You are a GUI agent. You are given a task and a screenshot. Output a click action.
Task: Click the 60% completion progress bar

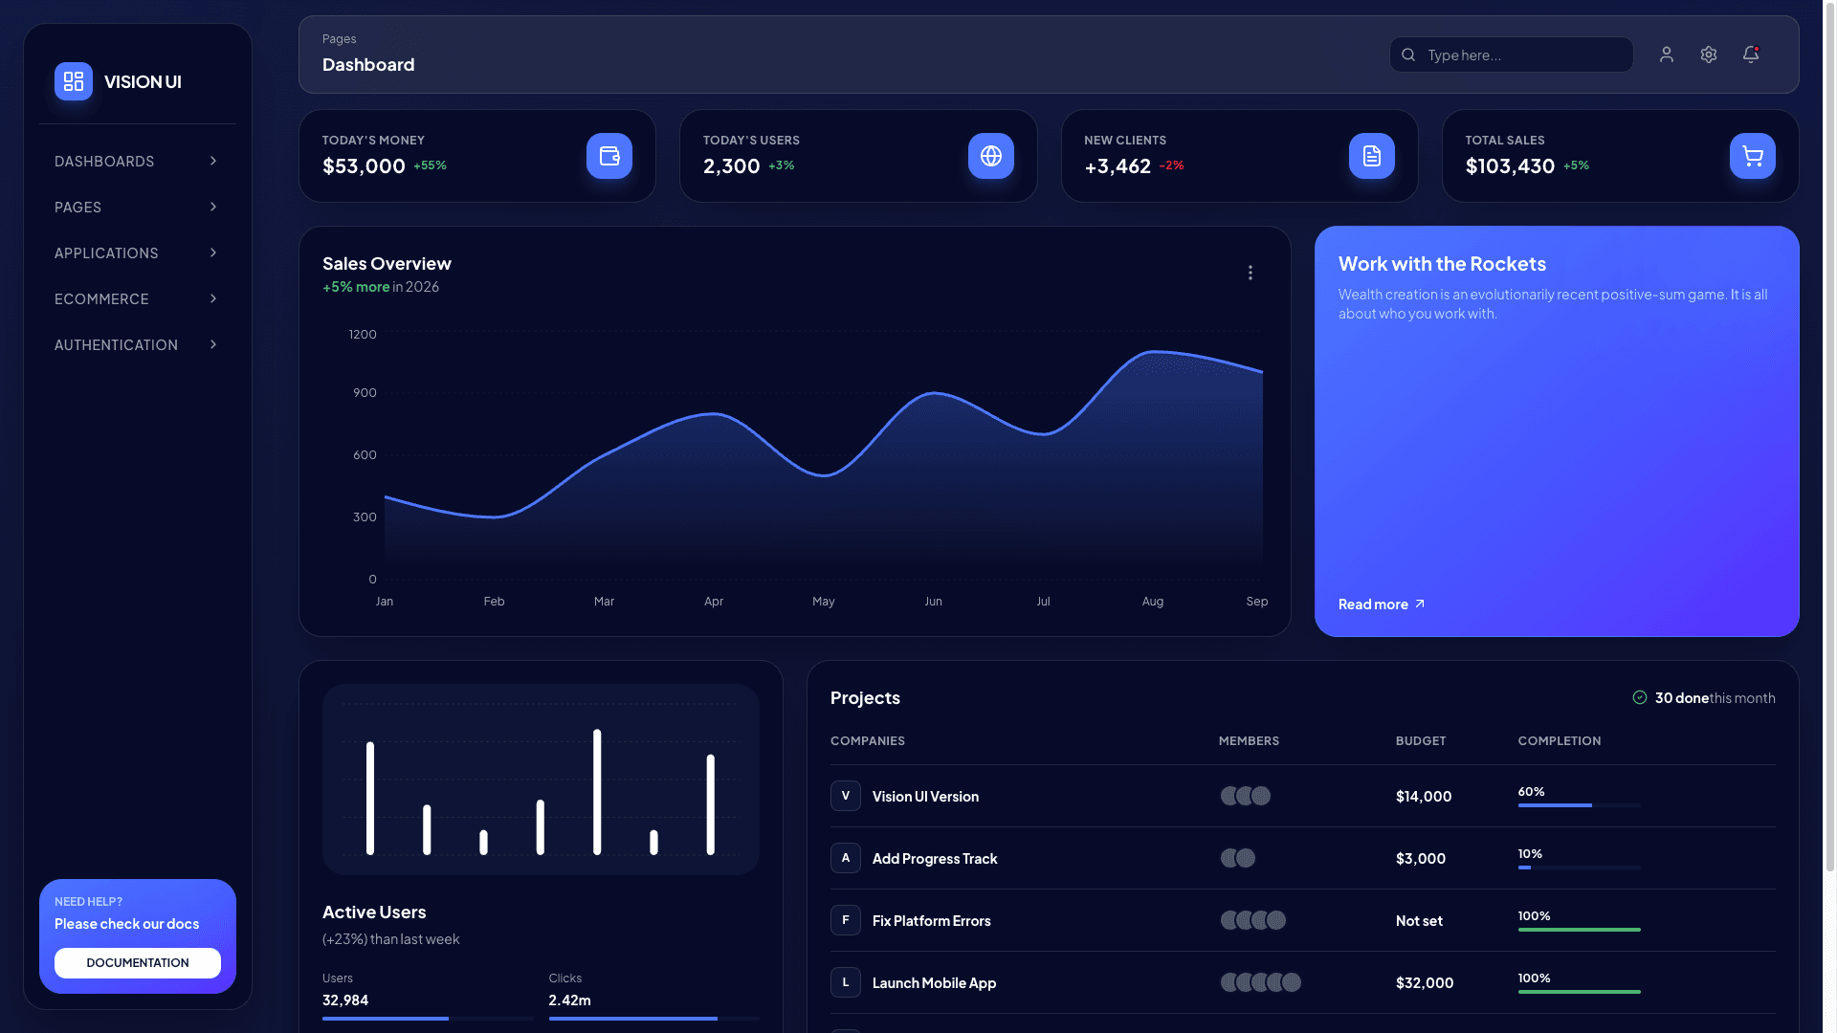pos(1579,804)
